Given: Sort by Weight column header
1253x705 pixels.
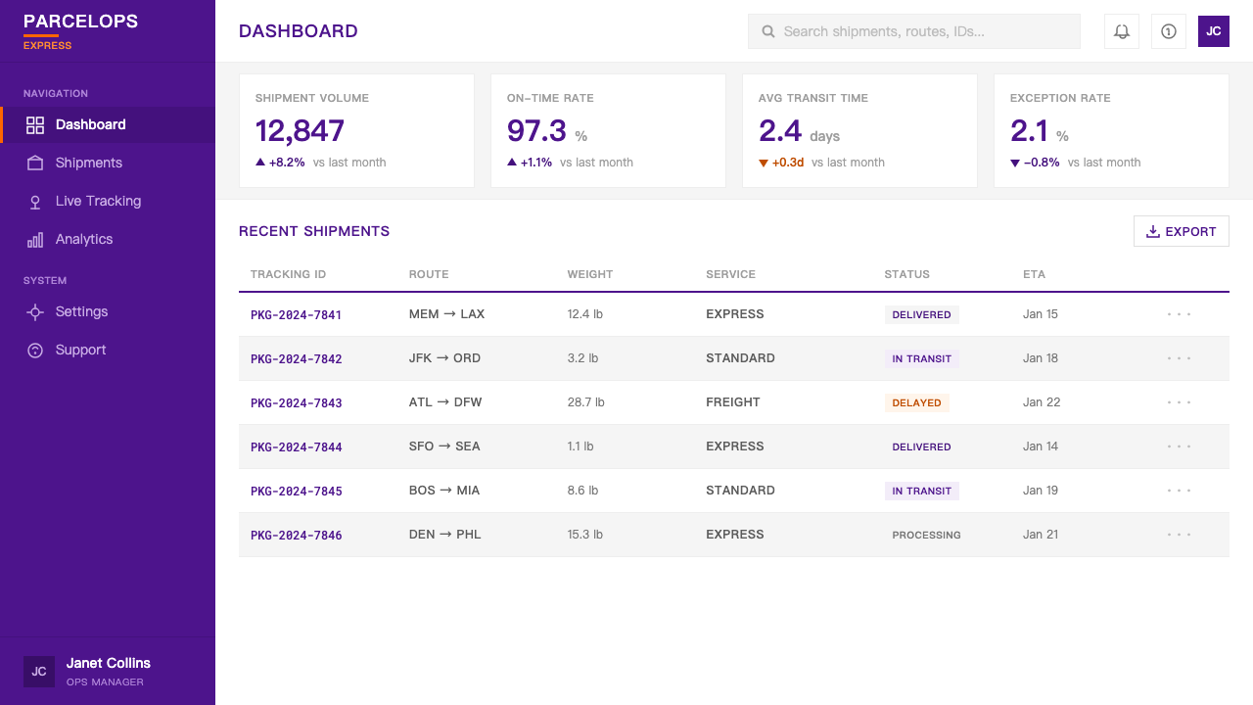Looking at the screenshot, I should (x=590, y=274).
